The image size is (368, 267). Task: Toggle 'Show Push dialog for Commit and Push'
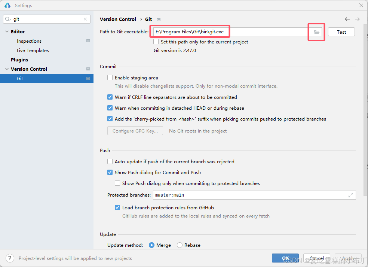110,172
